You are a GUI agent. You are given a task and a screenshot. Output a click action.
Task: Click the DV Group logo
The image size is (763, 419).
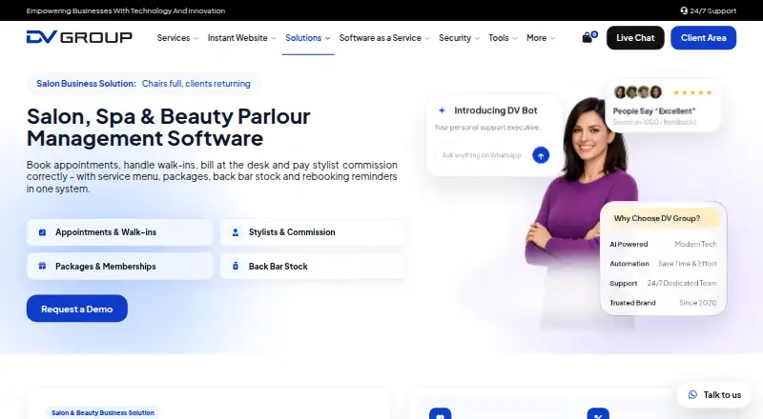tap(79, 37)
